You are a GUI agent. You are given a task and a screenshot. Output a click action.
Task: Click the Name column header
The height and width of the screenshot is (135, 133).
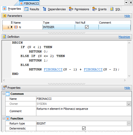28,23
